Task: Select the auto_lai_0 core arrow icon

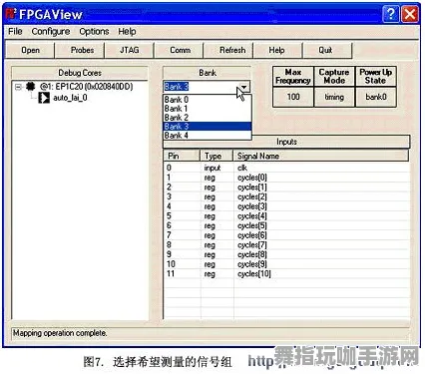Action: click(44, 98)
